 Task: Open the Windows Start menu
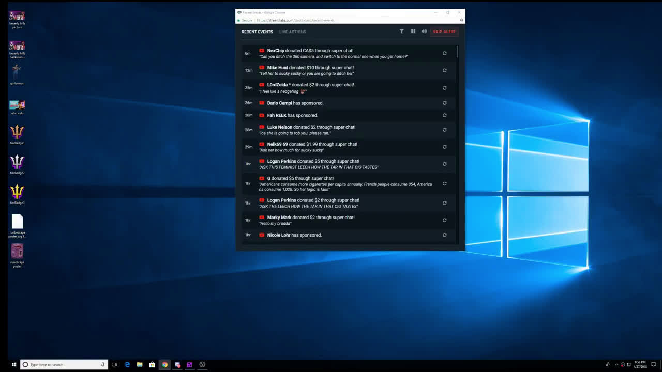(14, 365)
